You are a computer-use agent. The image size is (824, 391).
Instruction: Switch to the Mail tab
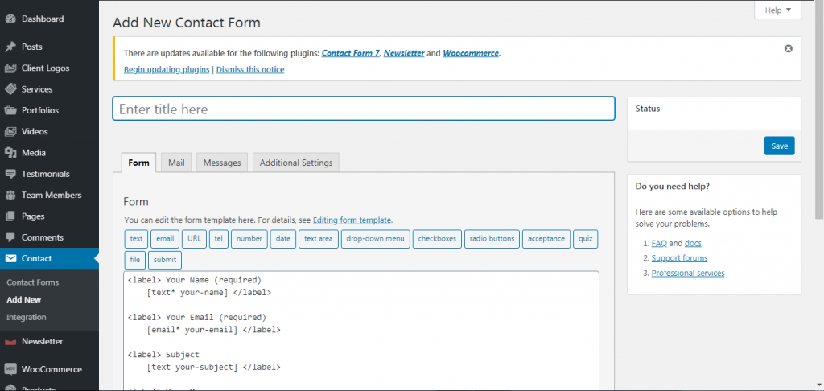click(x=176, y=163)
